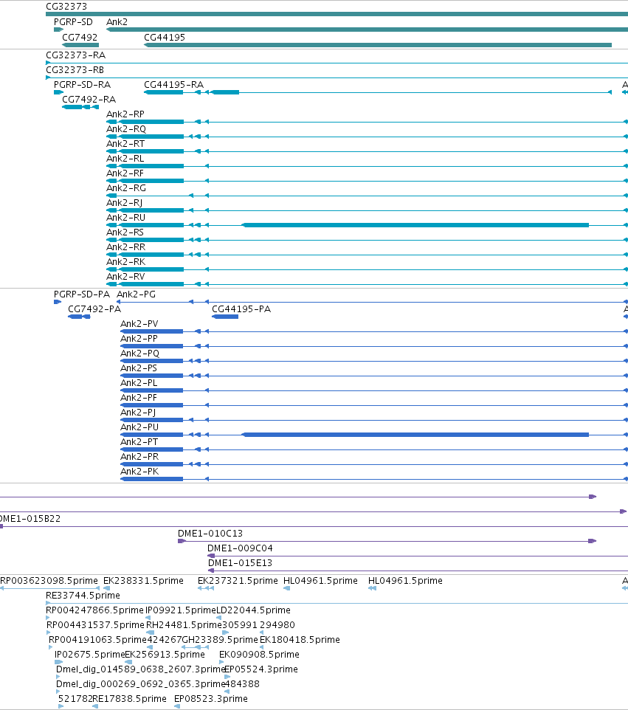Click the Ank2-PF protein label
Screen dimensions: 628x710
[139, 398]
